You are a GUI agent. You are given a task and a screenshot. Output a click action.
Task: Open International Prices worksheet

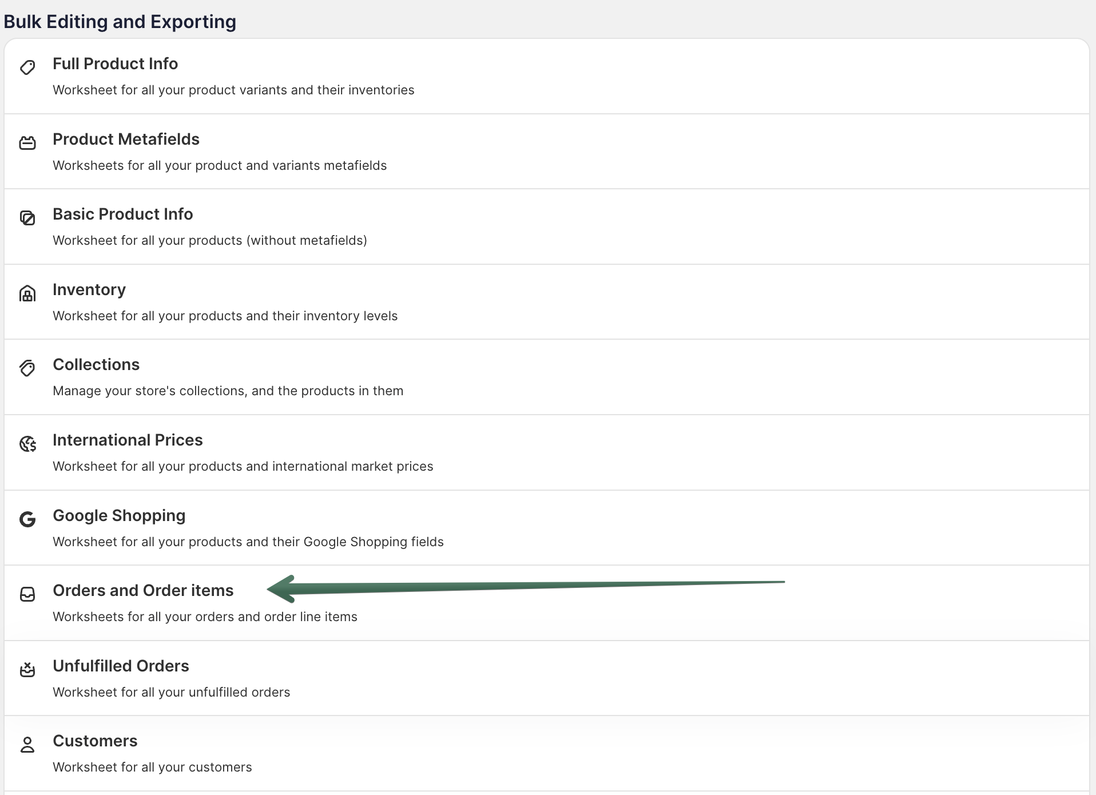click(x=128, y=440)
